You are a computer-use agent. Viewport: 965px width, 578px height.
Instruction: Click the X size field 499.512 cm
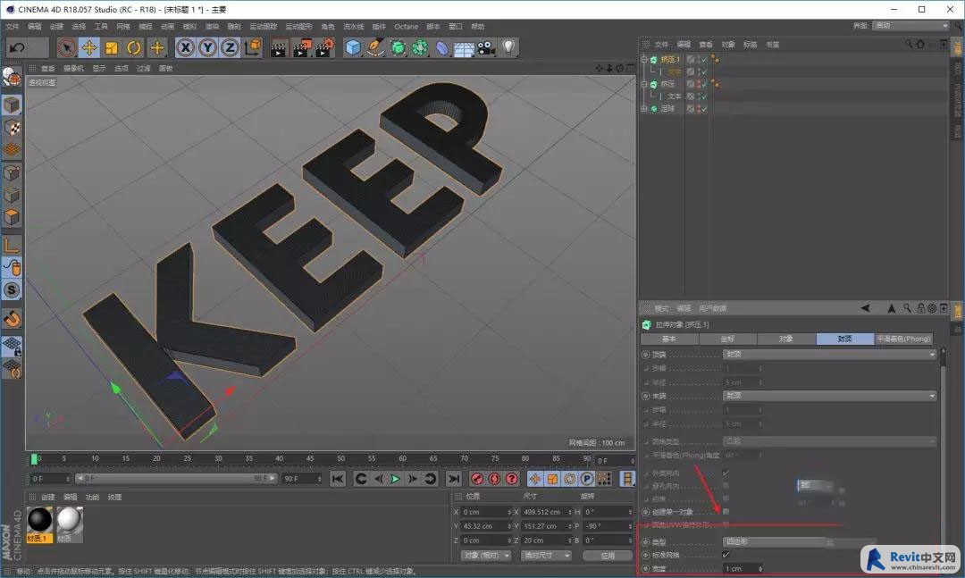(x=545, y=512)
